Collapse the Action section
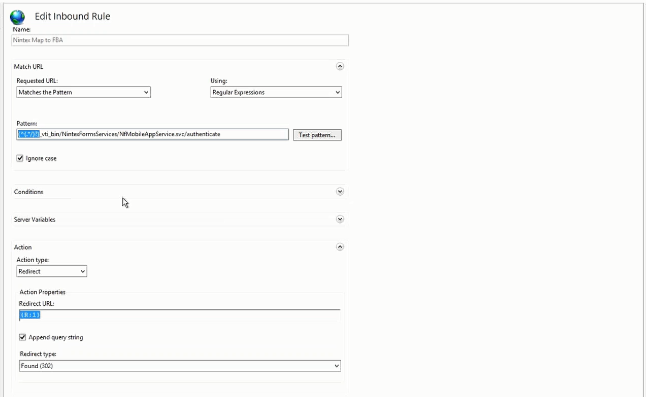 click(340, 247)
